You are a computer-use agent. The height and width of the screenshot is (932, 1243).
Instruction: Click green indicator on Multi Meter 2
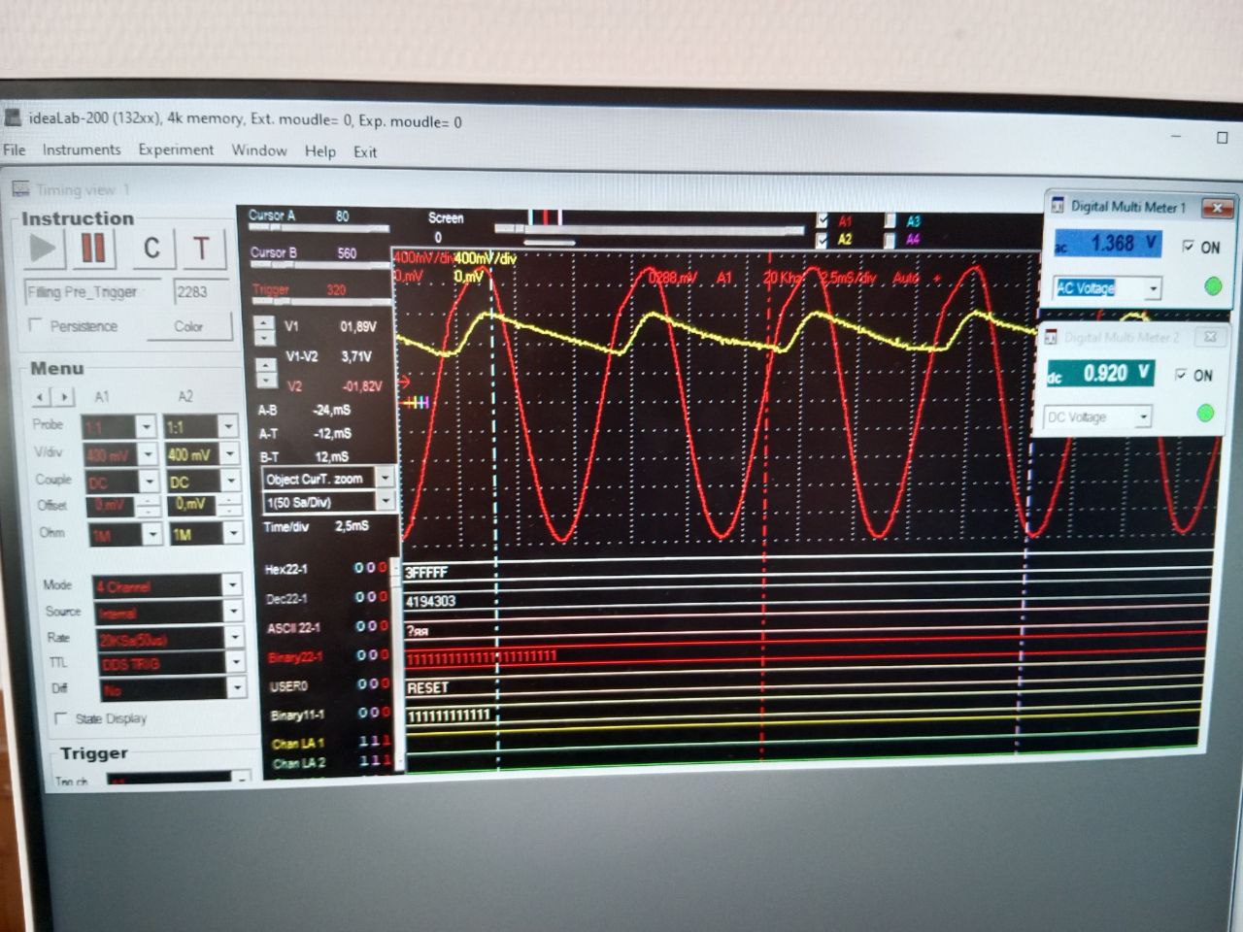[x=1205, y=414]
